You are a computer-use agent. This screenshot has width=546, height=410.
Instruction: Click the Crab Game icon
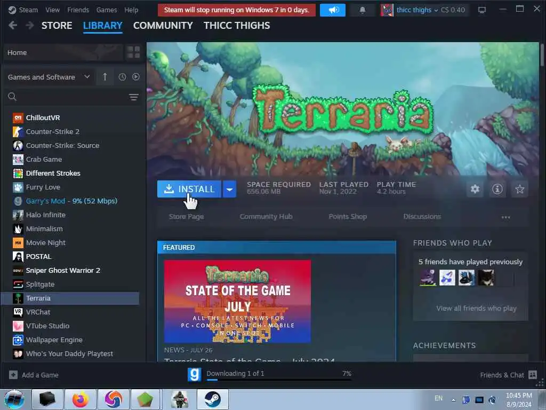pos(18,159)
